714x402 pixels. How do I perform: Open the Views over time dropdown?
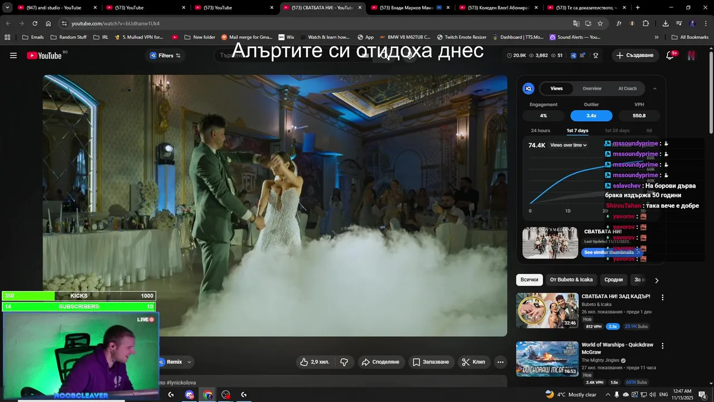pos(568,145)
